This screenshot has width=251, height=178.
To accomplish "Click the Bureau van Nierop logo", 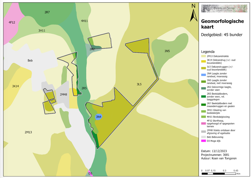I will 224,8.
